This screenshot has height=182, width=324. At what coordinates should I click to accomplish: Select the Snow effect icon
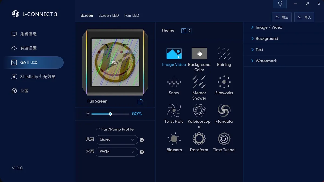pos(174,82)
